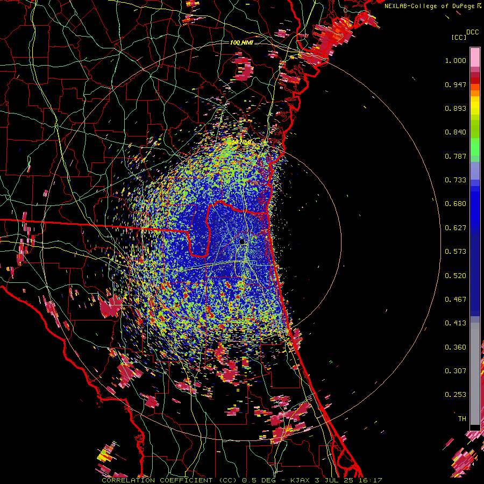Click the 50 NMI range ring label
This screenshot has width=484, height=484.
click(x=242, y=142)
